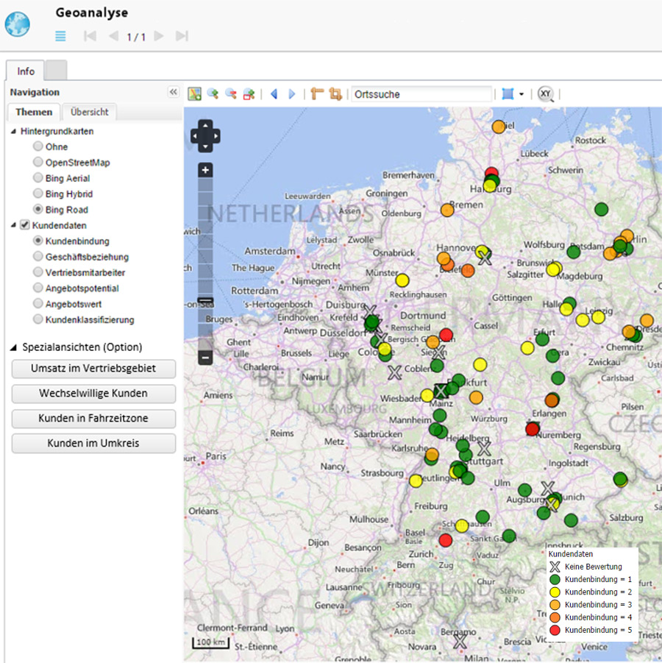Open the selection shape dropdown arrow

pos(522,94)
